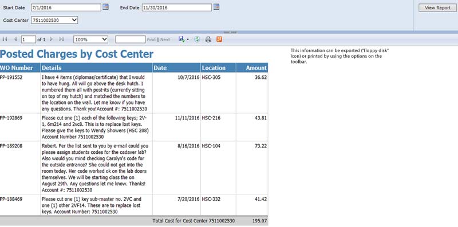
Task: Click the Amount column header
Action: (x=252, y=67)
